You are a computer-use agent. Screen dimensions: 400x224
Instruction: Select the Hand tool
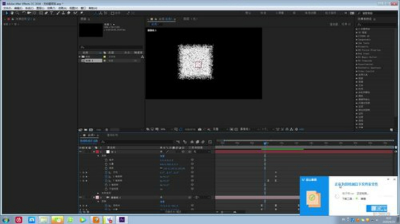coord(12,13)
